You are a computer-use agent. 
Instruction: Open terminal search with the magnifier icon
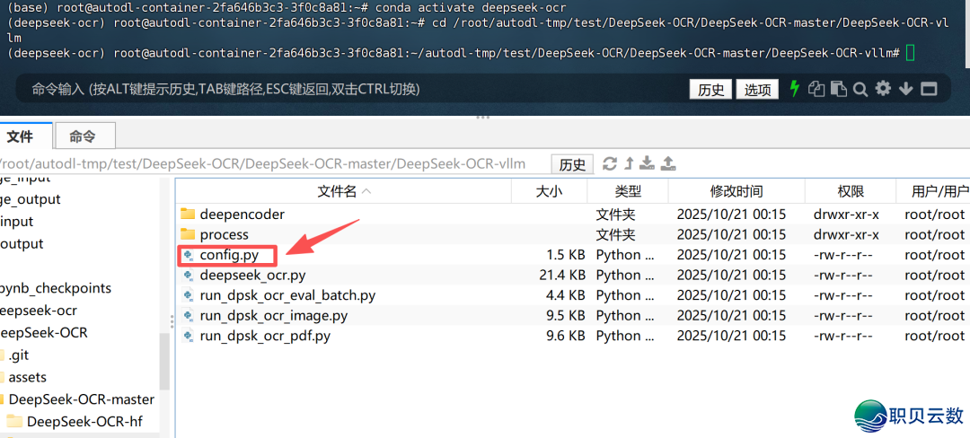pyautogui.click(x=860, y=90)
